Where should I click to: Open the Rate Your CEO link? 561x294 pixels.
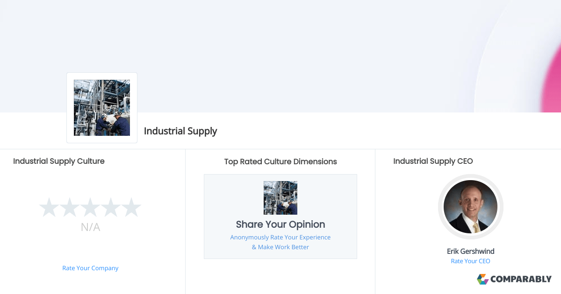[x=470, y=261]
